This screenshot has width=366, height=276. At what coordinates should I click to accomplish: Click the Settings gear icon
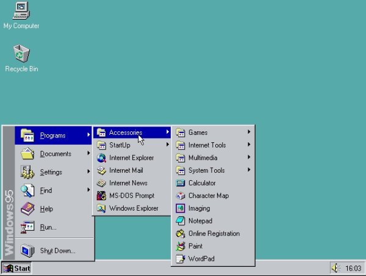click(x=27, y=172)
